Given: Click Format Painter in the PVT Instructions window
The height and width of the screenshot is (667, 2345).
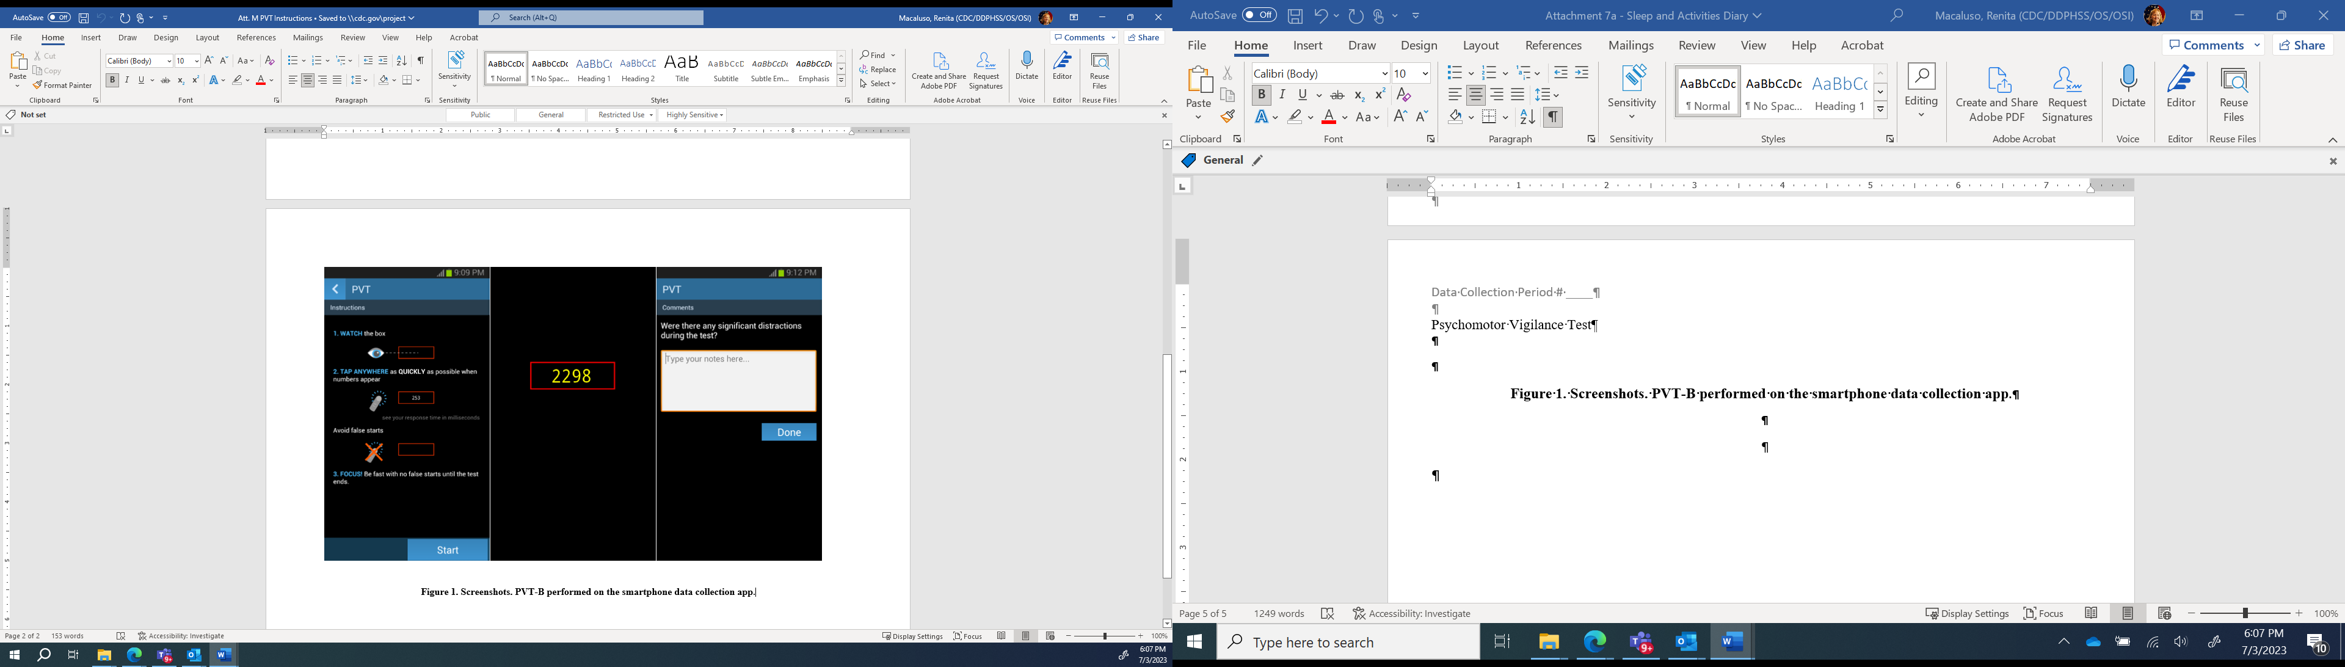Looking at the screenshot, I should pyautogui.click(x=63, y=86).
